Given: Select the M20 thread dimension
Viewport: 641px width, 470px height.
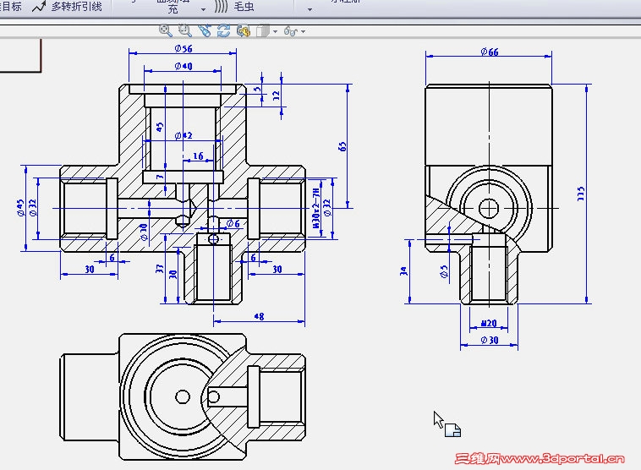Looking at the screenshot, I should tap(489, 323).
